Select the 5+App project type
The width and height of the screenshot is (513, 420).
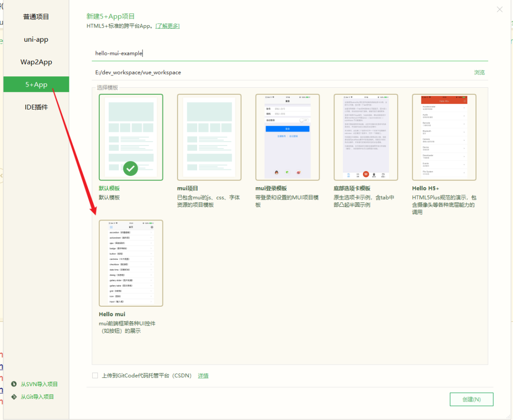(36, 84)
